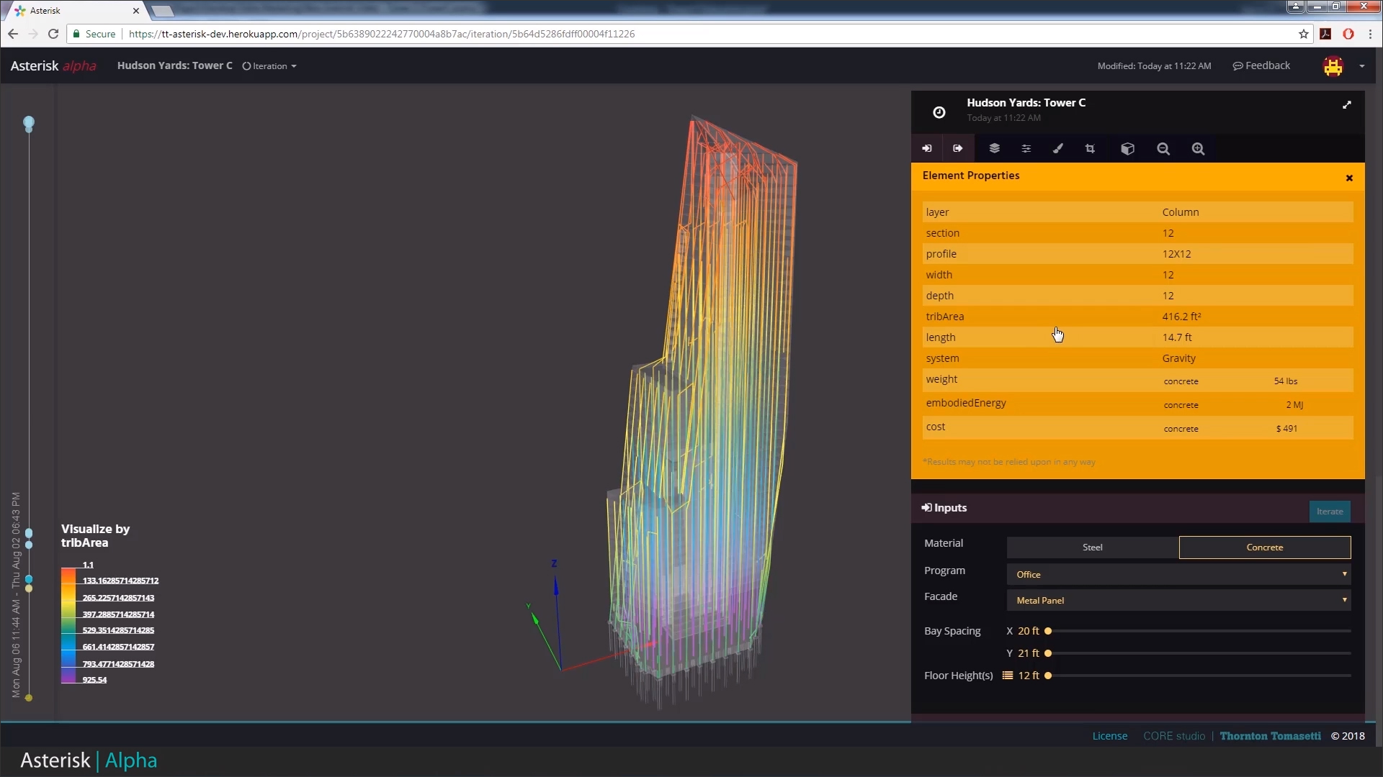The width and height of the screenshot is (1383, 777).
Task: Switch to the Asterisk browser tab
Action: tap(76, 11)
